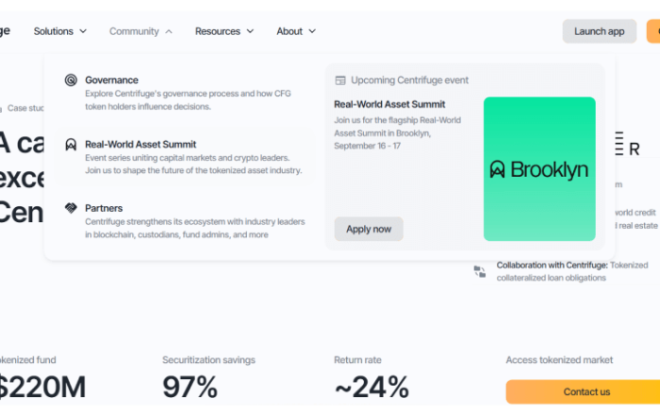The image size is (660, 415).
Task: Open the Real-World Asset Summit menu item
Action: [x=140, y=145]
